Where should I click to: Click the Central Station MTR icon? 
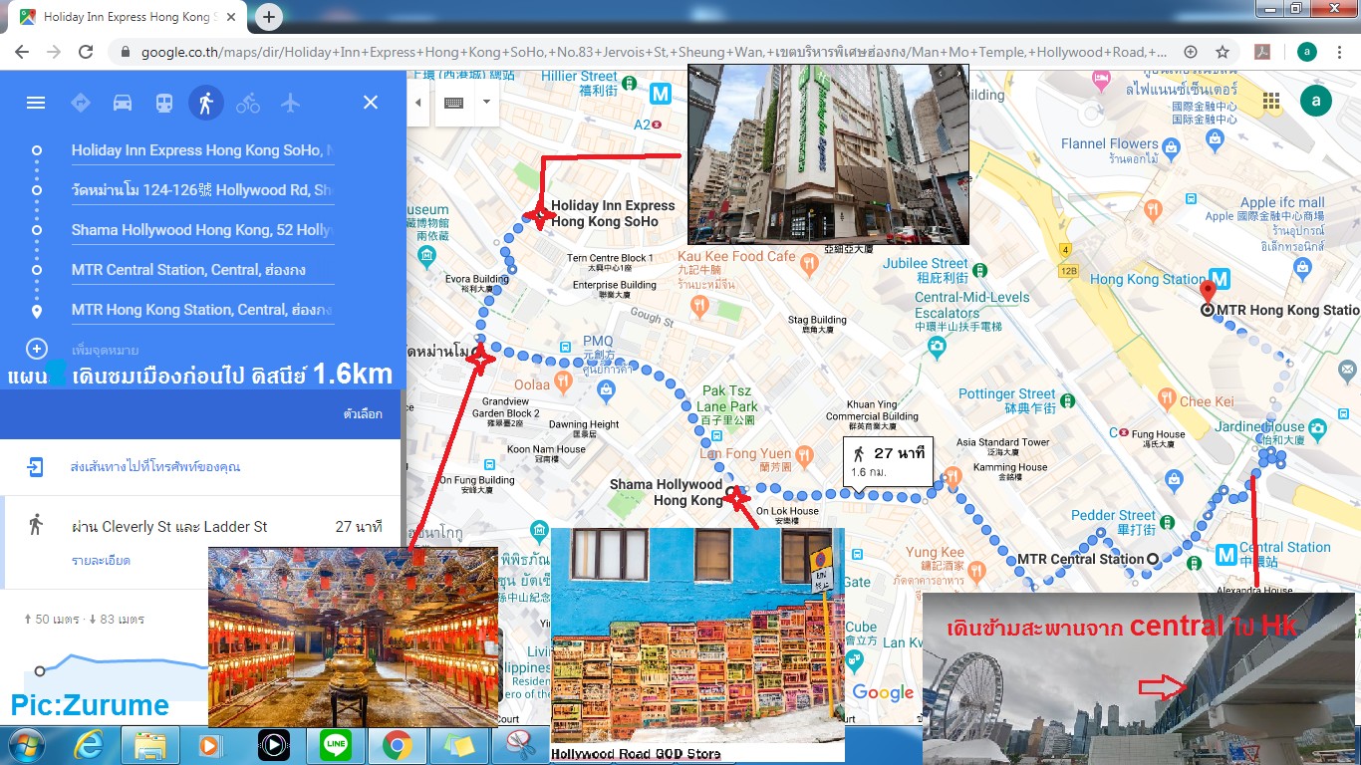1226,554
